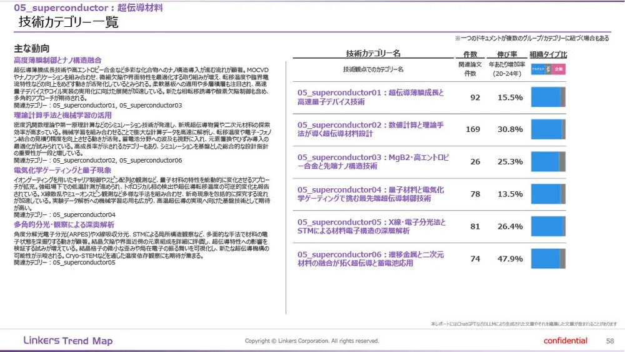Click the 技術観点でのカテゴリー名 subheader
The height and width of the screenshot is (352, 625).
click(x=373, y=69)
